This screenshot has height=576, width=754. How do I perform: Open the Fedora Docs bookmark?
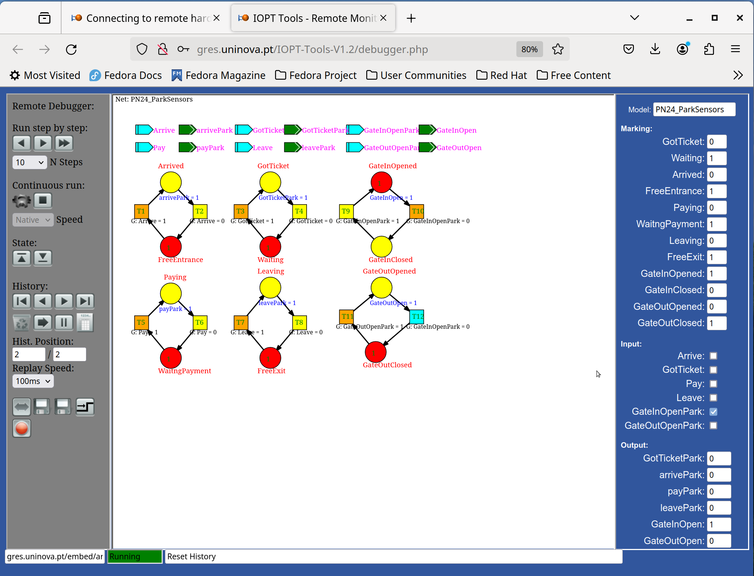tap(126, 75)
